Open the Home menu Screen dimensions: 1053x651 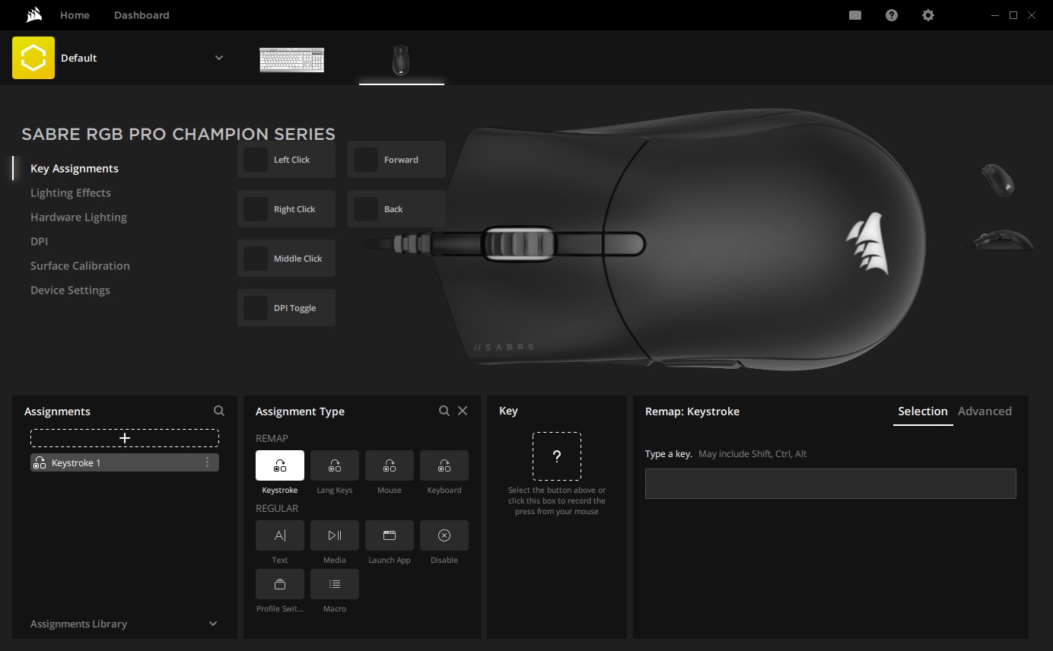click(x=75, y=15)
